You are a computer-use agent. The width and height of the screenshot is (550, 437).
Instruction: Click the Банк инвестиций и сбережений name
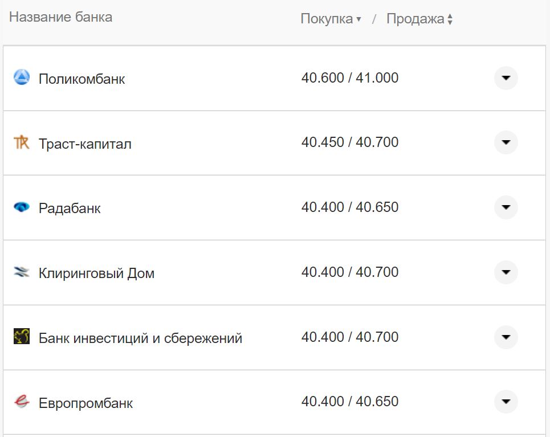140,337
